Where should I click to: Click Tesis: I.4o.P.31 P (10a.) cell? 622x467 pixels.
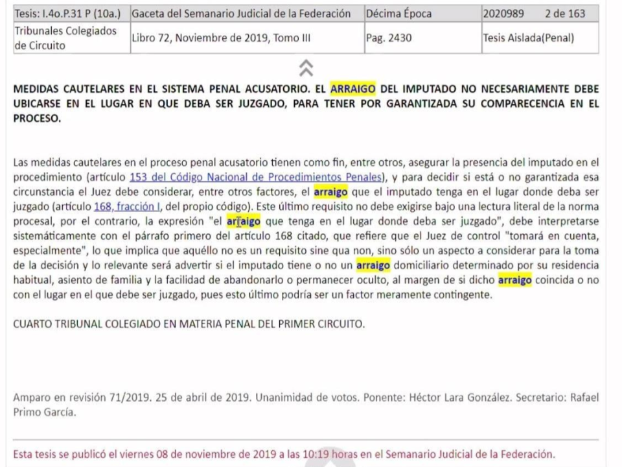(72, 14)
